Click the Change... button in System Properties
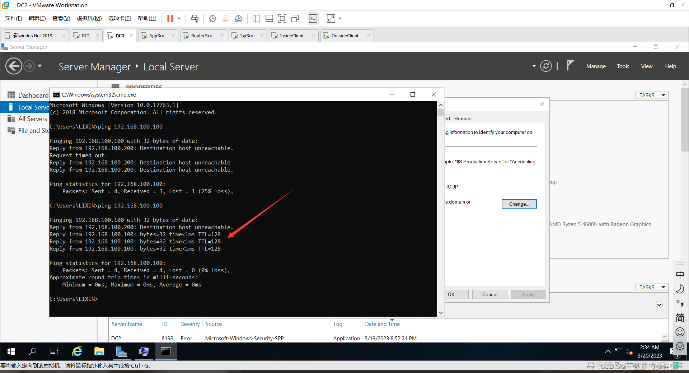 tap(519, 204)
